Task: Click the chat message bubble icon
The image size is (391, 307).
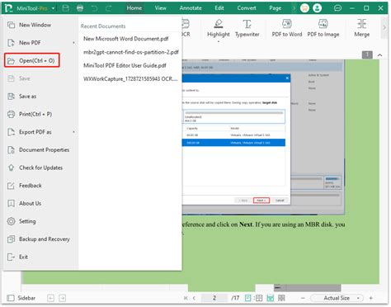Action: click(337, 8)
